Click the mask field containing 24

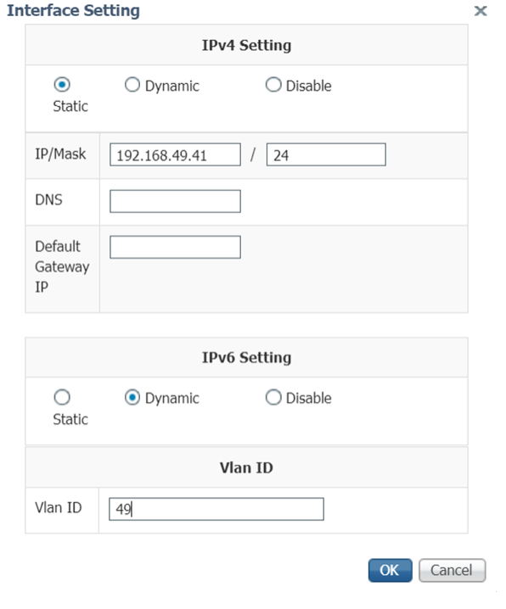(x=326, y=154)
